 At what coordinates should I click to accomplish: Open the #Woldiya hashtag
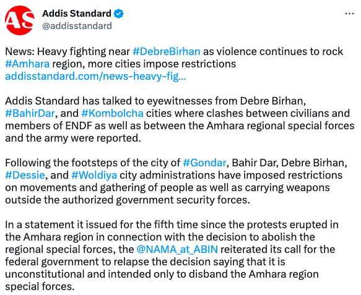(x=94, y=176)
